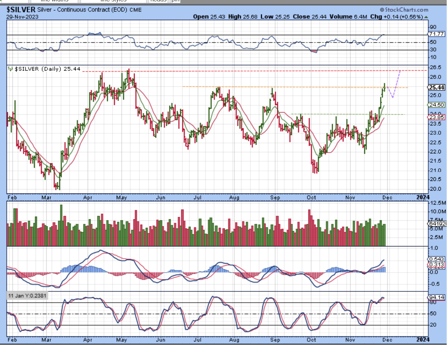
Task: Click the MACD signal value tag 0.313
Action: [x=437, y=265]
